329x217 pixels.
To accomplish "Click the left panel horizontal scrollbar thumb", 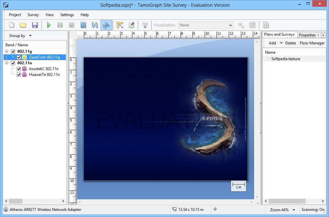I will 16,201.
